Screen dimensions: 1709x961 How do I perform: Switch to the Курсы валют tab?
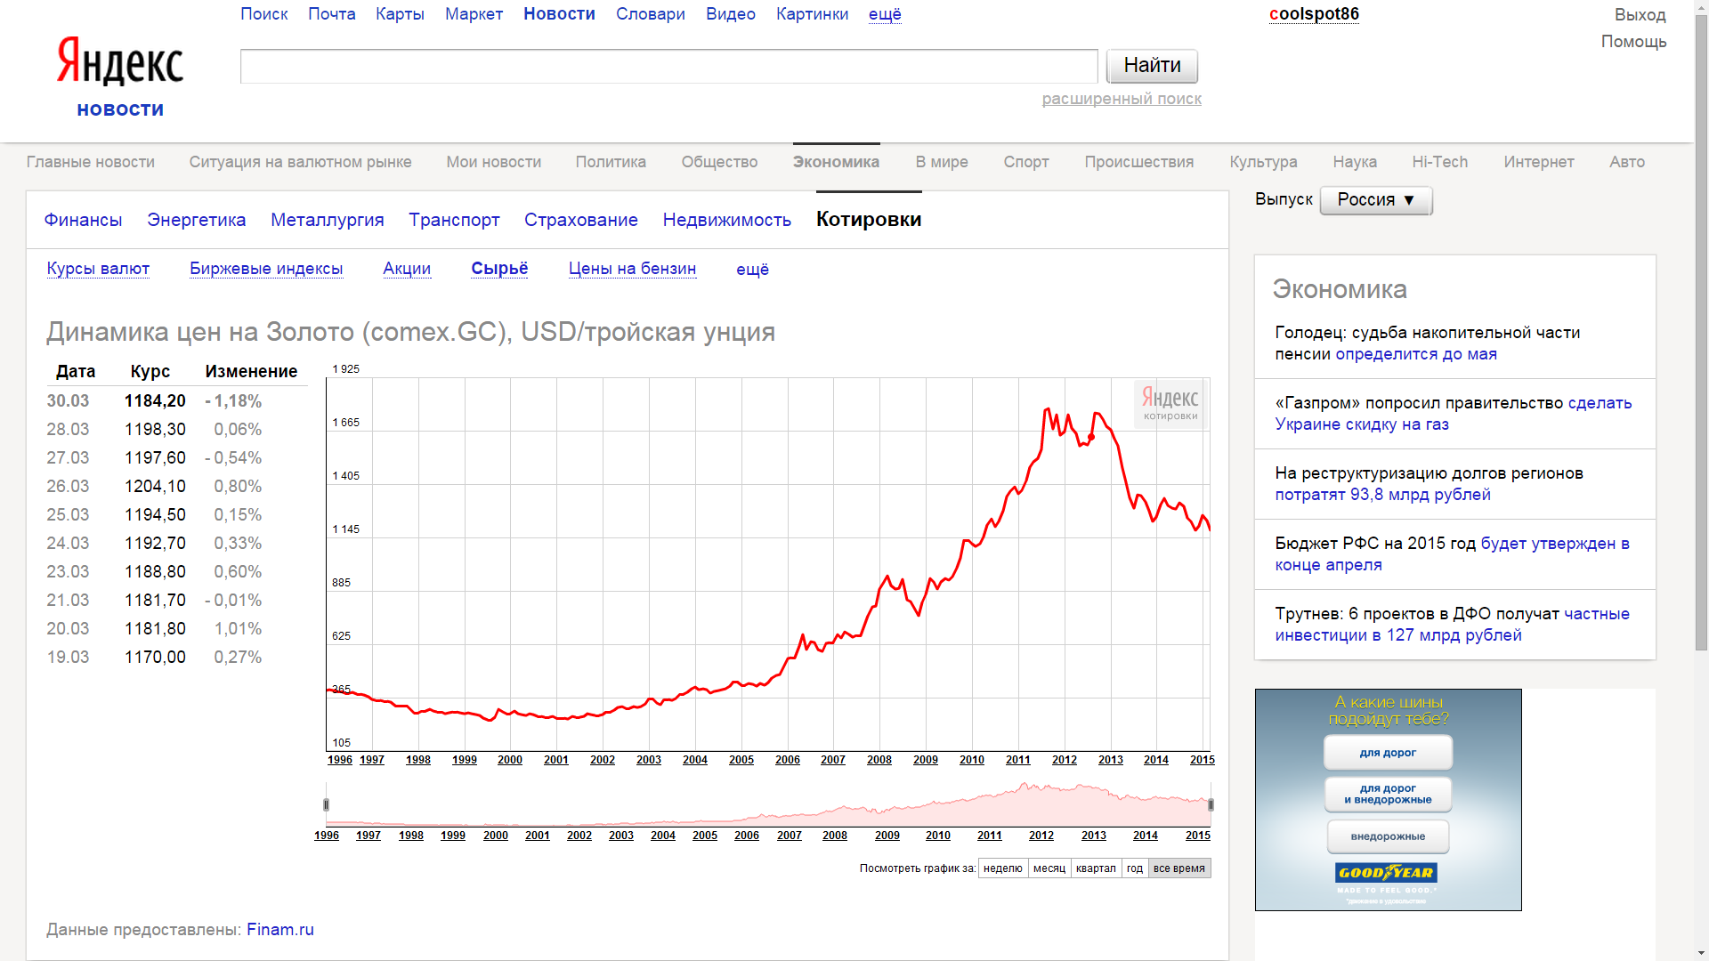click(98, 269)
